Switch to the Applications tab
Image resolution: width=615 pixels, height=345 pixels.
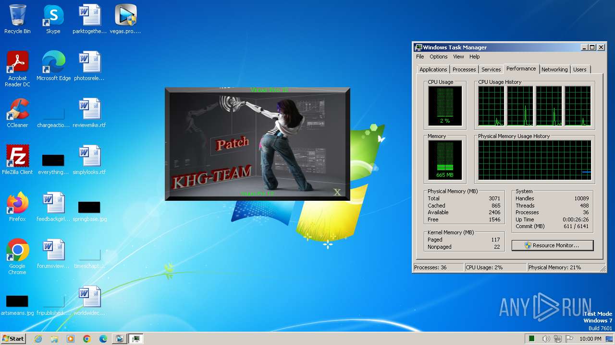433,69
